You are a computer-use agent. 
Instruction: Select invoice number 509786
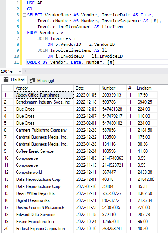coord(113,102)
